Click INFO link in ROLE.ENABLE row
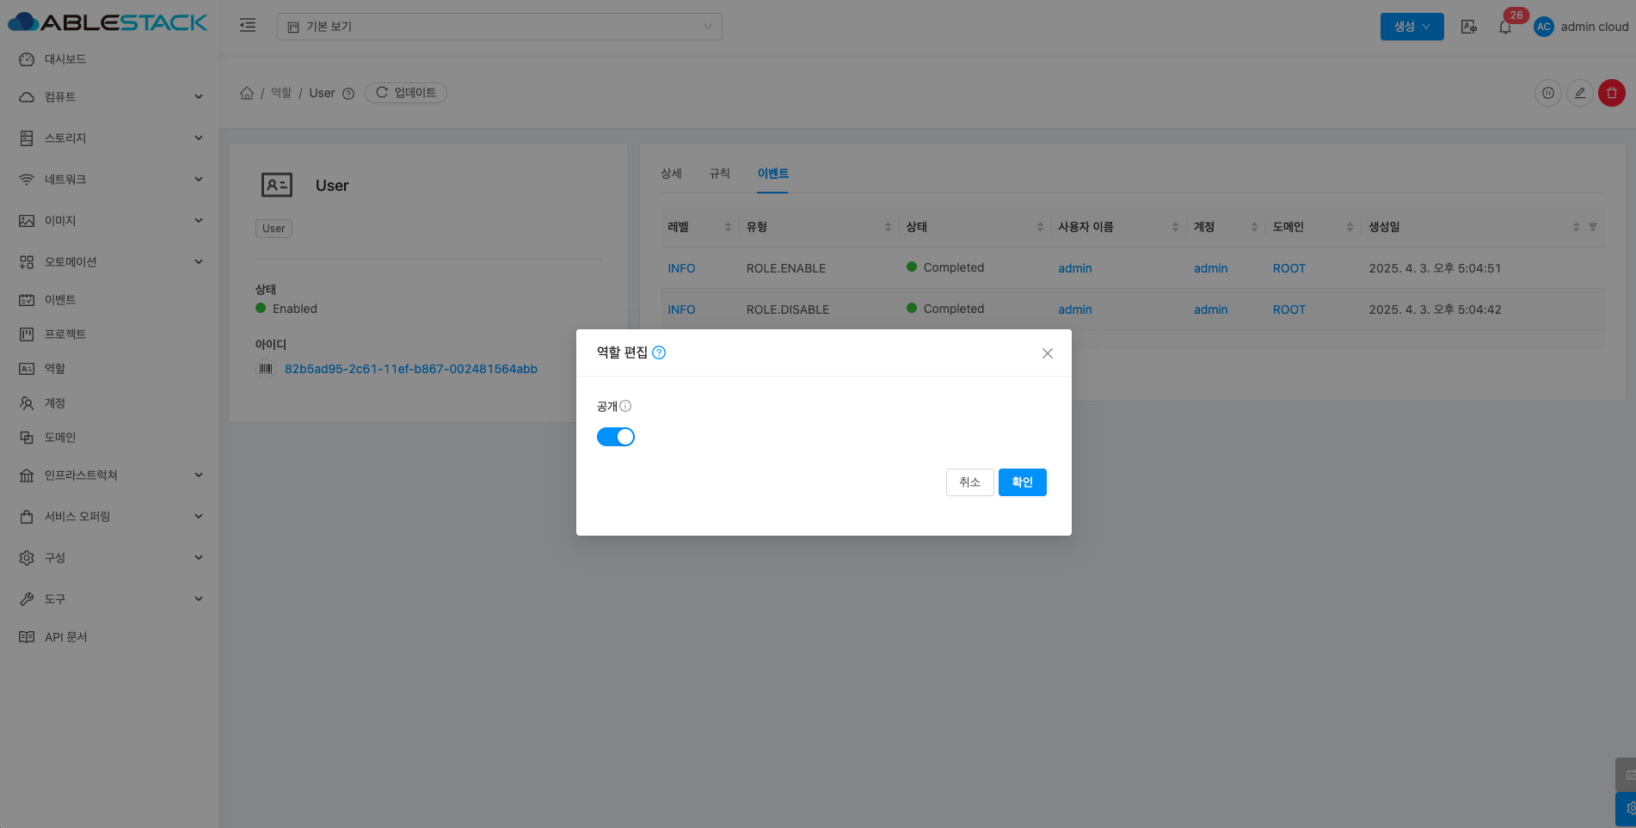1636x828 pixels. [681, 268]
